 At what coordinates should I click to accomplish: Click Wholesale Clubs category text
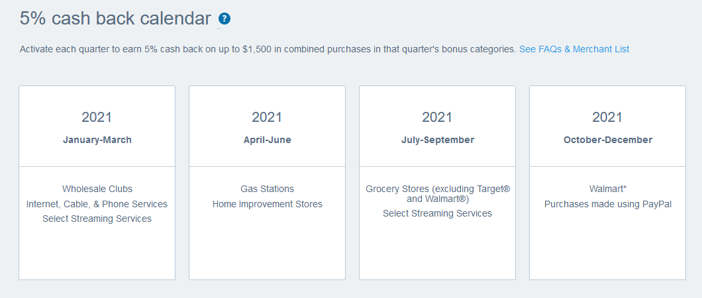[x=97, y=189]
